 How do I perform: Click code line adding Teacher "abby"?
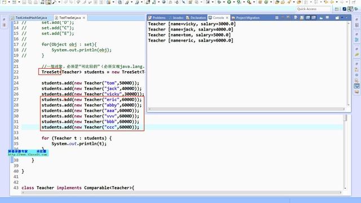(91, 105)
